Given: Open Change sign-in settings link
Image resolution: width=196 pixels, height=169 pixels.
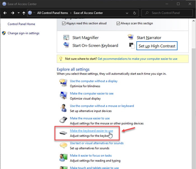Looking at the screenshot, I should coord(23,33).
